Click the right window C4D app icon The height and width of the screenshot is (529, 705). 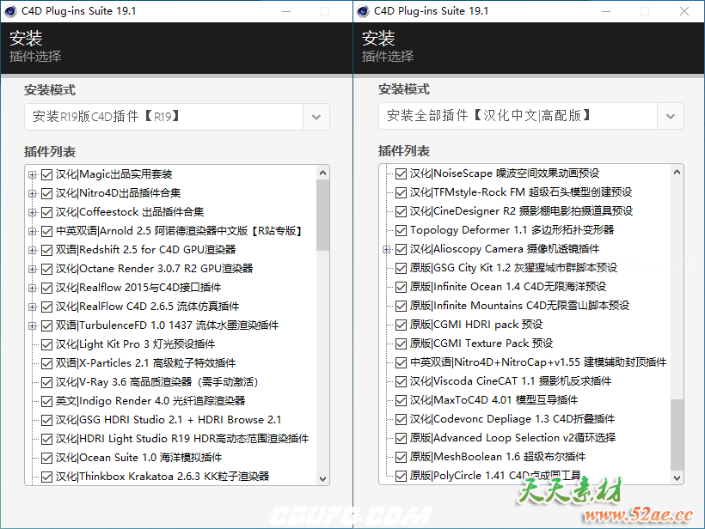click(363, 11)
